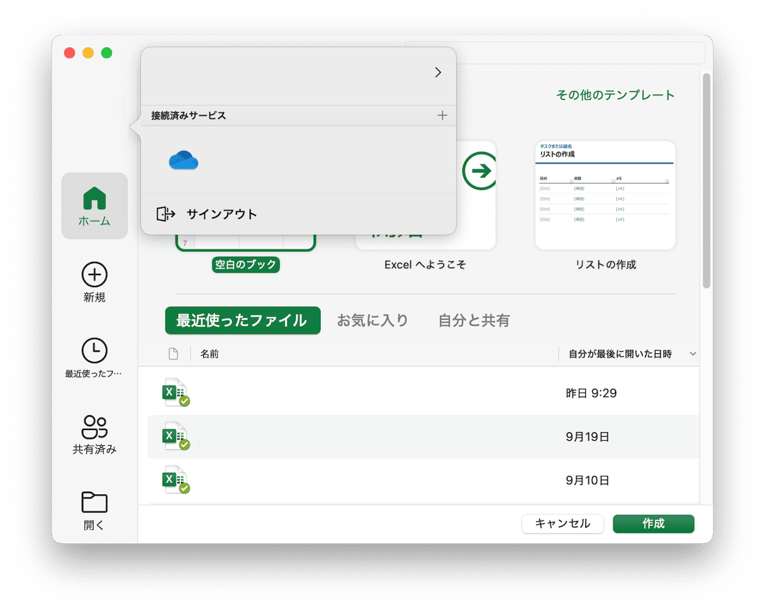765x612 pixels.
Task: Expand account details with the chevron arrow
Action: click(438, 72)
